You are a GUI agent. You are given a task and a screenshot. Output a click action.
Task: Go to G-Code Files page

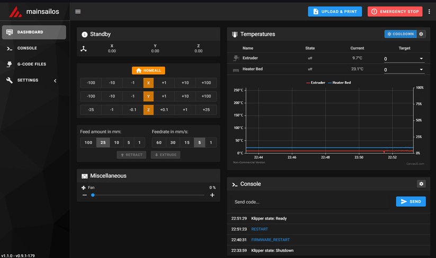[31, 64]
